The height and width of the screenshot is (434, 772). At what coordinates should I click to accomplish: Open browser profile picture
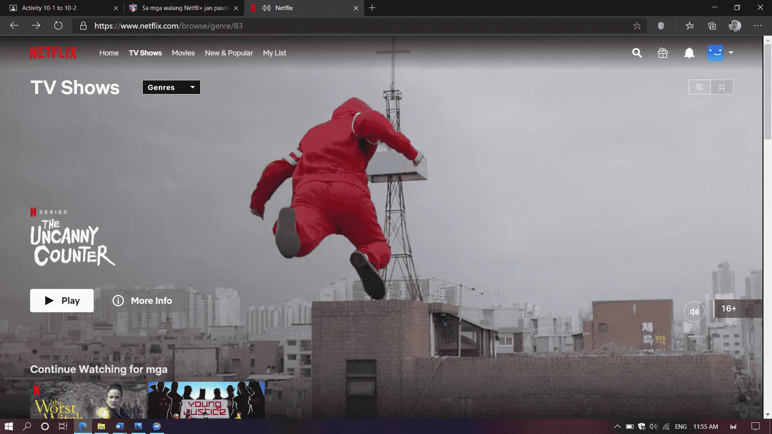(735, 26)
